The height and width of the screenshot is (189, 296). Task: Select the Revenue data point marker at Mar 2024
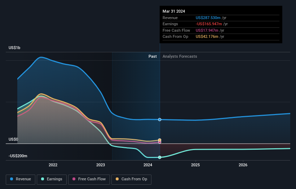160,119
